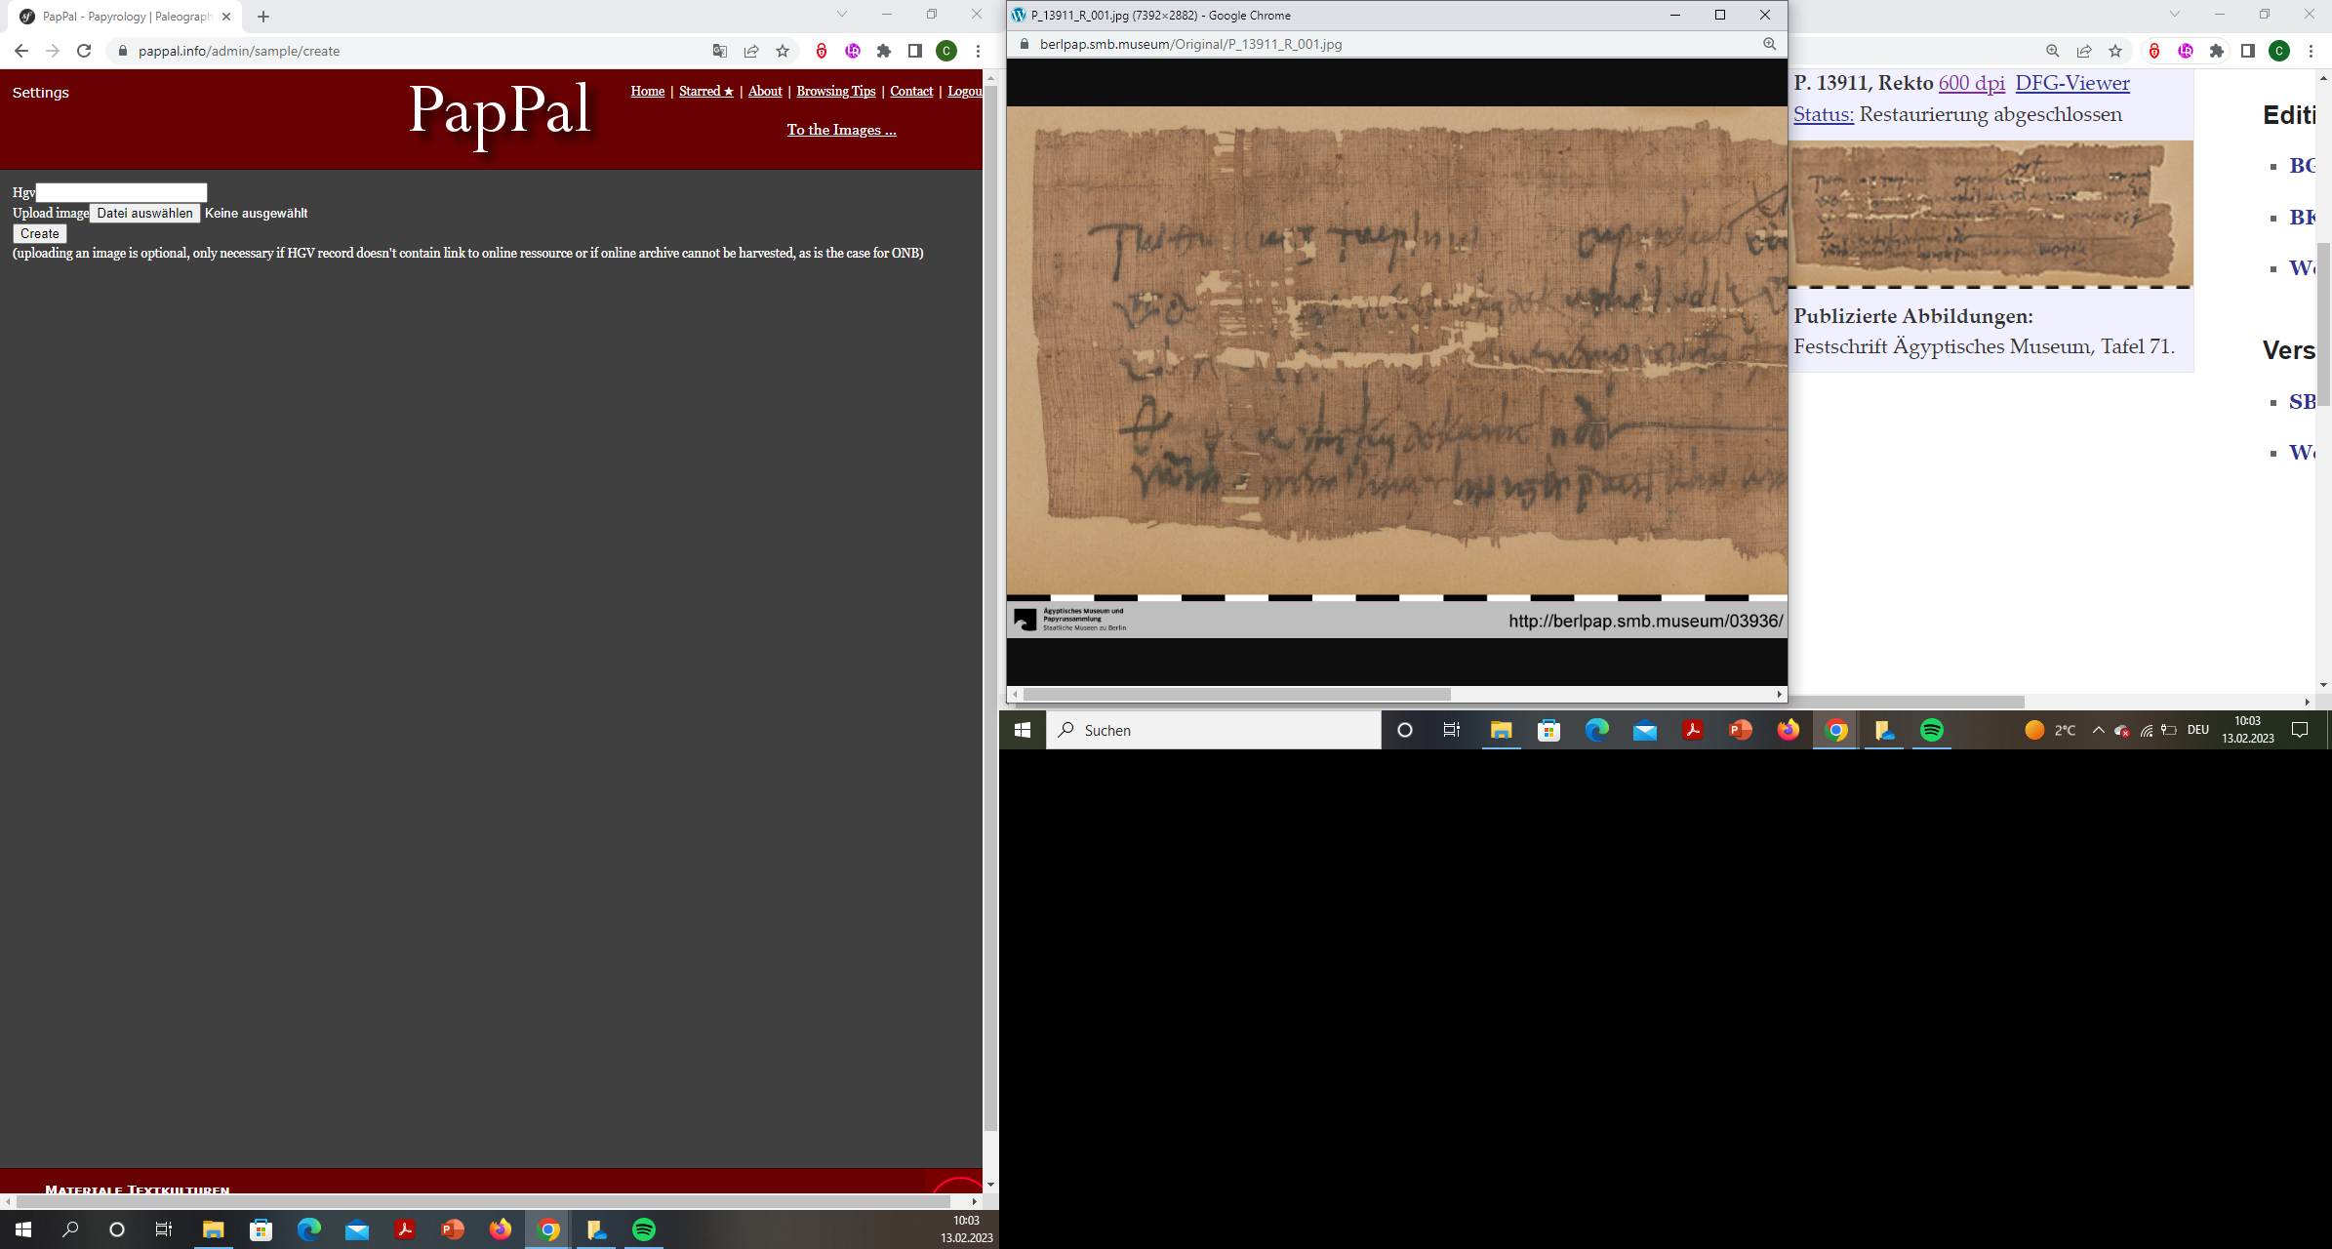
Task: Open notification center in the right taskbar
Action: 2300,730
